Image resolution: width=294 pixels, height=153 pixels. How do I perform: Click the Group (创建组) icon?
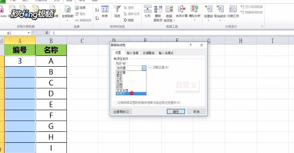(x=208, y=9)
